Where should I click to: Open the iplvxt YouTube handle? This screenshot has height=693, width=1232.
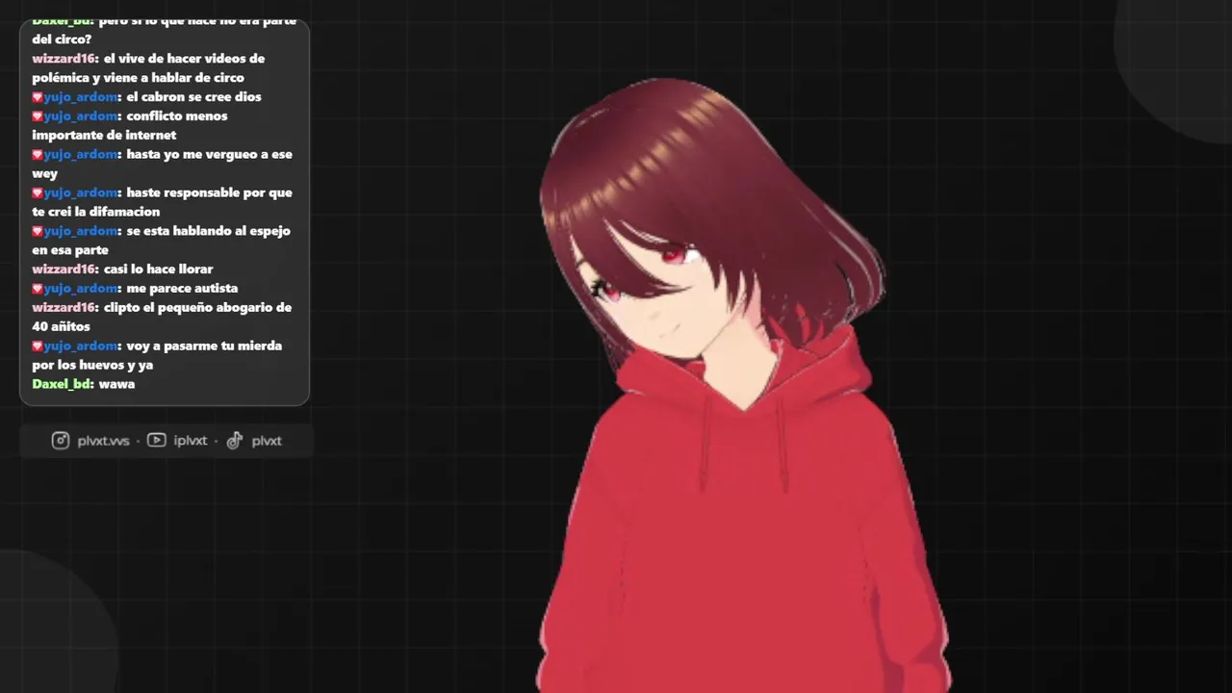tap(191, 441)
